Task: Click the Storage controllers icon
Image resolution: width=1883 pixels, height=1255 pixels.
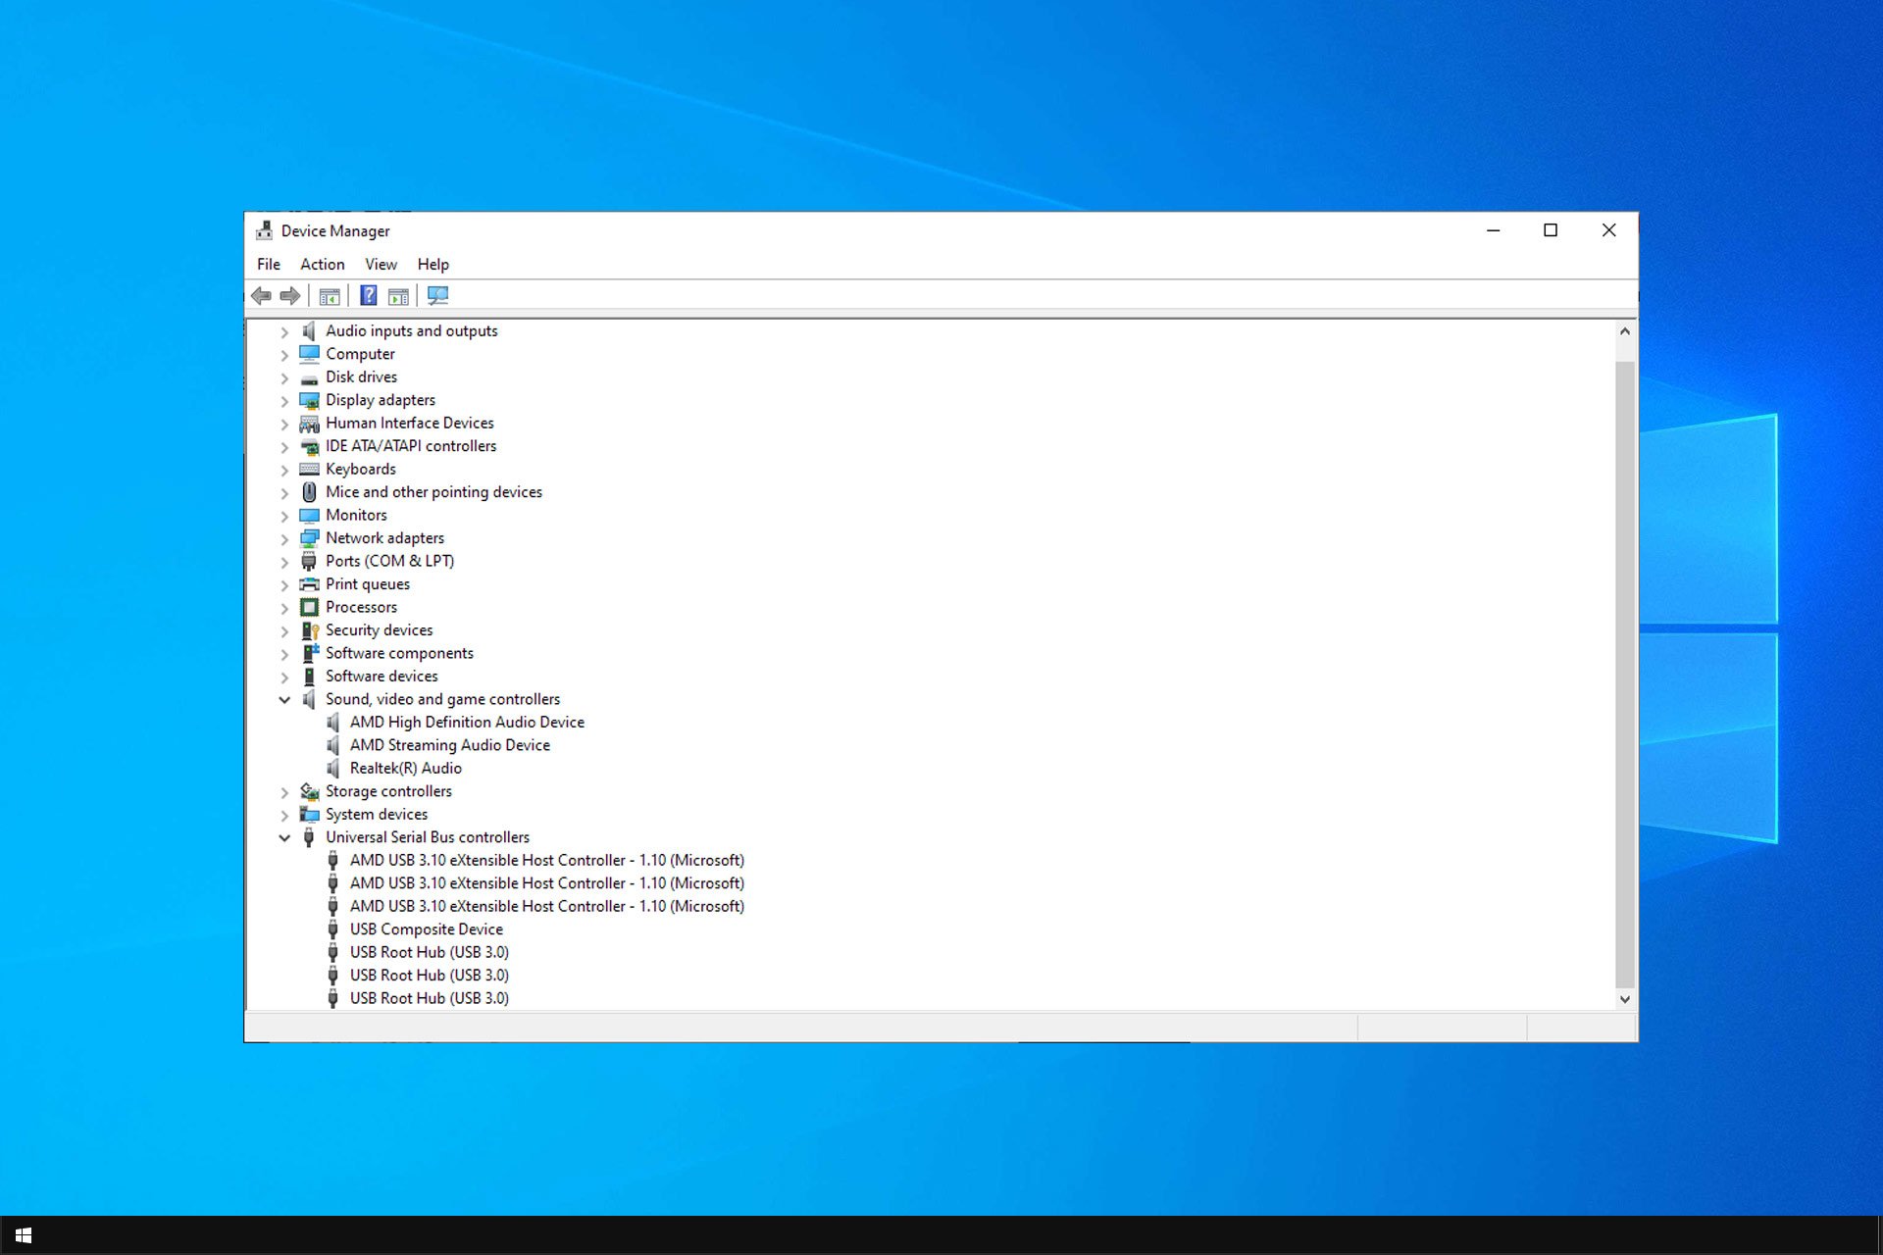Action: tap(309, 791)
